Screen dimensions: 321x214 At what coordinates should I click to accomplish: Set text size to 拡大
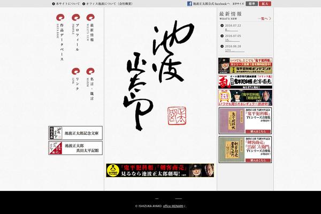point(265,4)
